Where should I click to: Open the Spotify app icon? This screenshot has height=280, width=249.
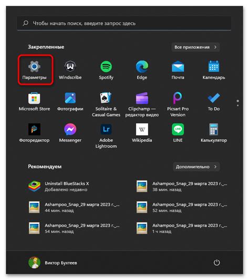tap(106, 66)
